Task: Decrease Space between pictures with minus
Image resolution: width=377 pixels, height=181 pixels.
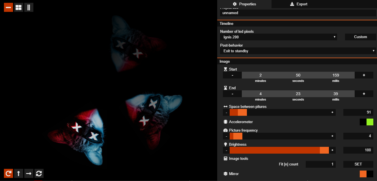Action: coord(227,112)
